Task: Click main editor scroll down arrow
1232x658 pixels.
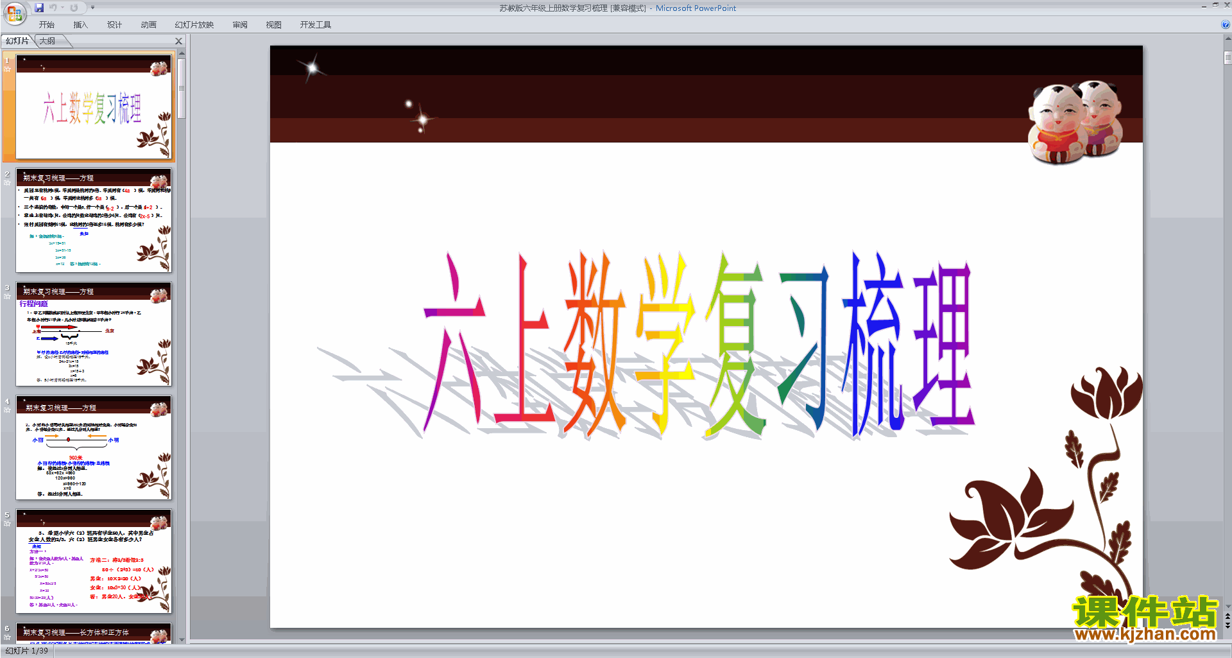Action: pyautogui.click(x=1228, y=606)
